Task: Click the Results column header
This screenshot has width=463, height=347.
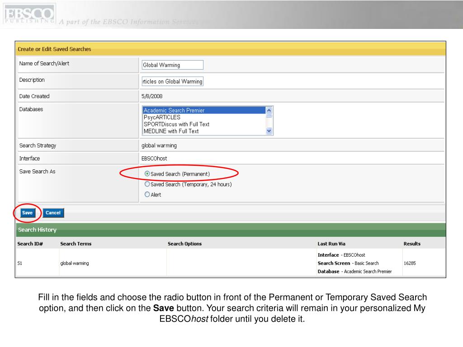Action: tap(412, 244)
